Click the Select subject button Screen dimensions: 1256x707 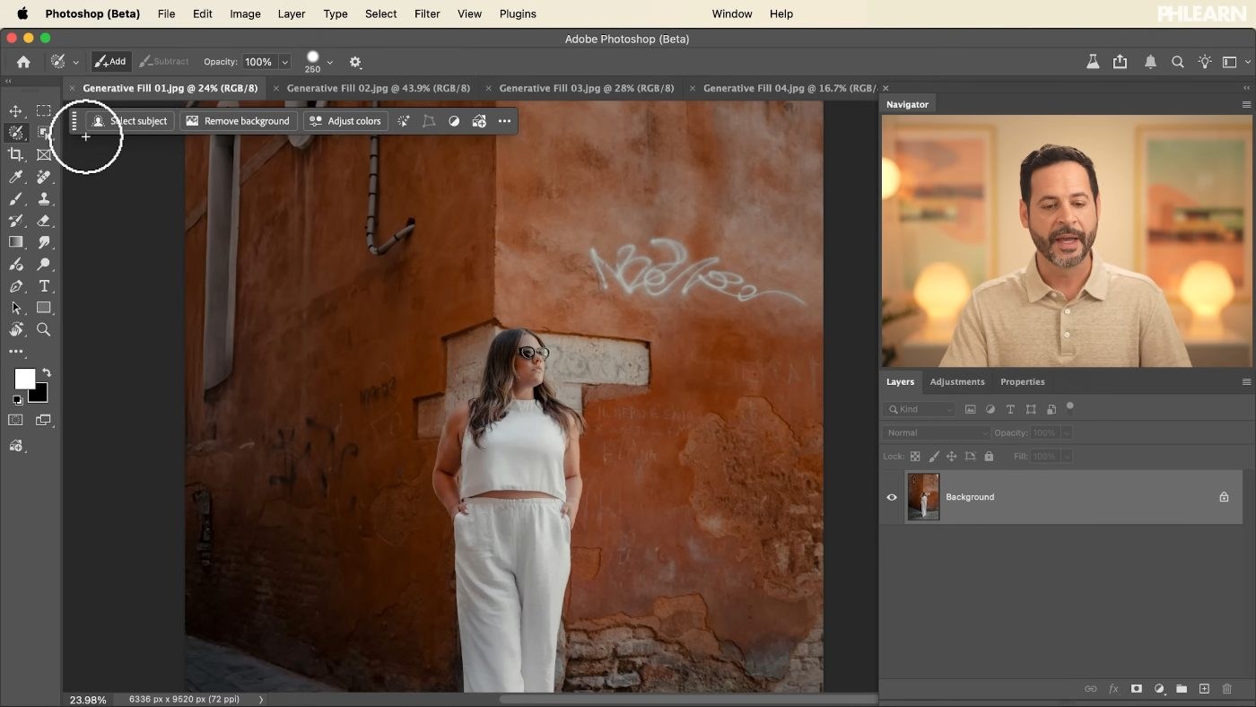coord(130,121)
